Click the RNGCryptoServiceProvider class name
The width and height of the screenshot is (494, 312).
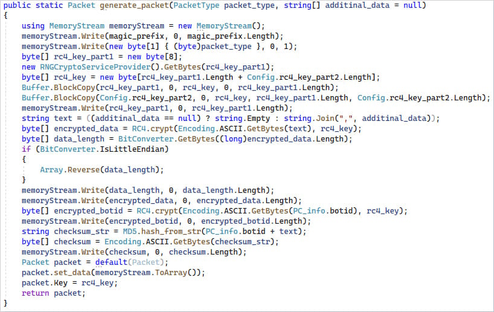[95, 67]
